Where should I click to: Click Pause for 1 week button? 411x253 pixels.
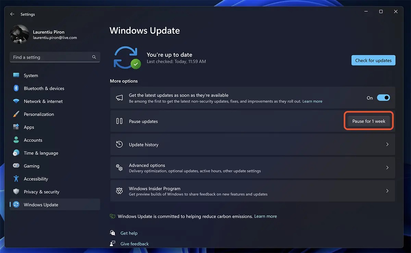369,121
